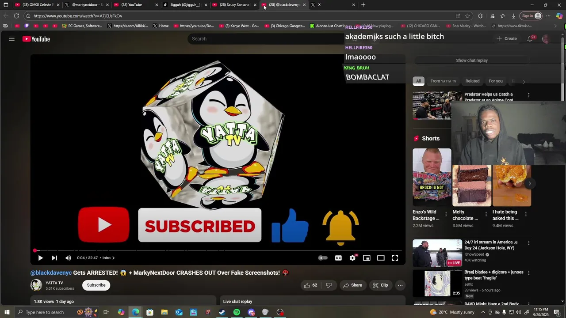The width and height of the screenshot is (566, 318).
Task: Open options for bladee type beat video
Action: click(x=528, y=273)
